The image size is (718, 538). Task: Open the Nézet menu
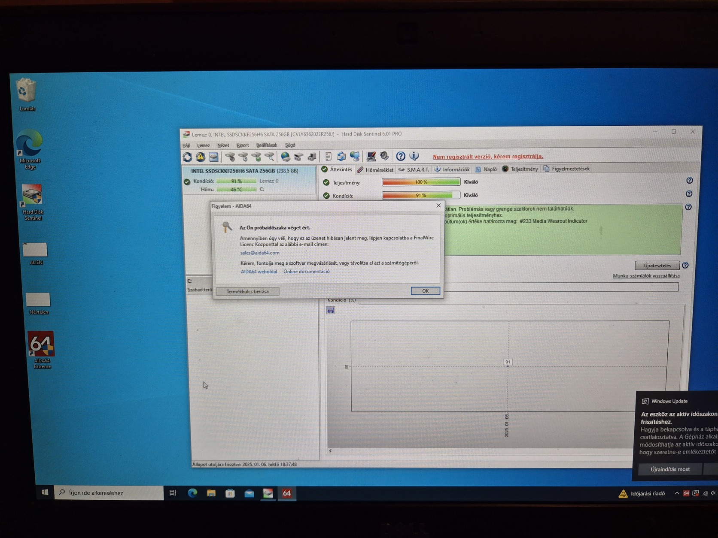coord(223,145)
